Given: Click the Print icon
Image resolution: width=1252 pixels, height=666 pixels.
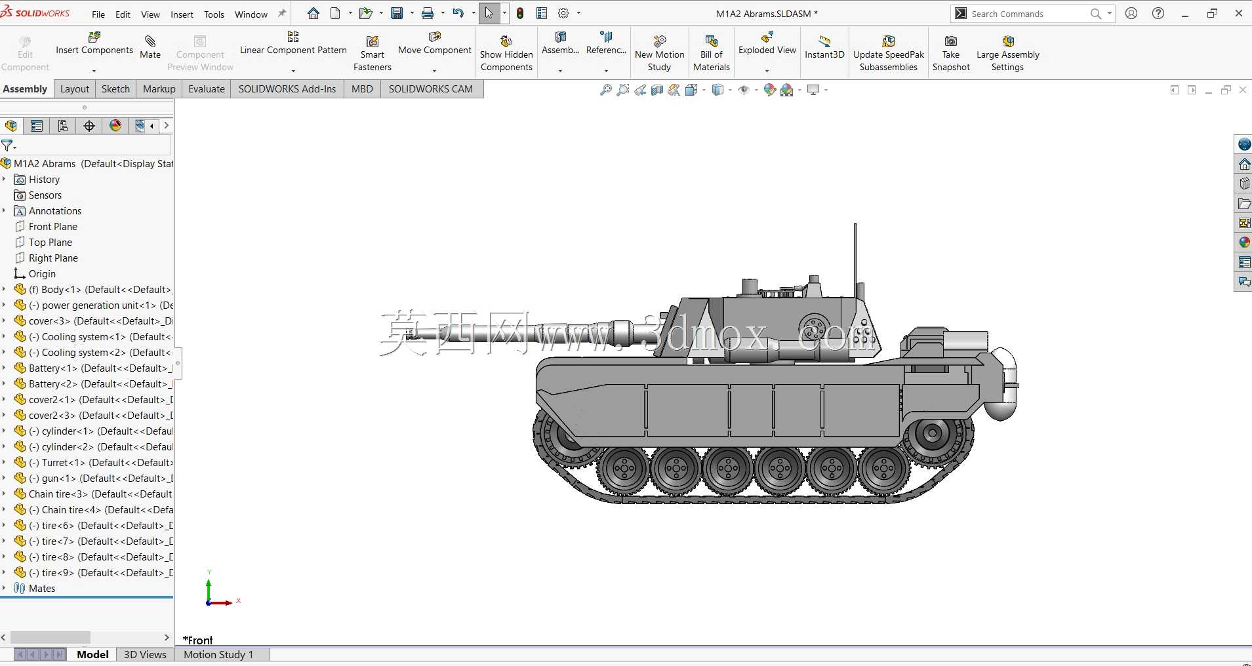Looking at the screenshot, I should [x=428, y=13].
